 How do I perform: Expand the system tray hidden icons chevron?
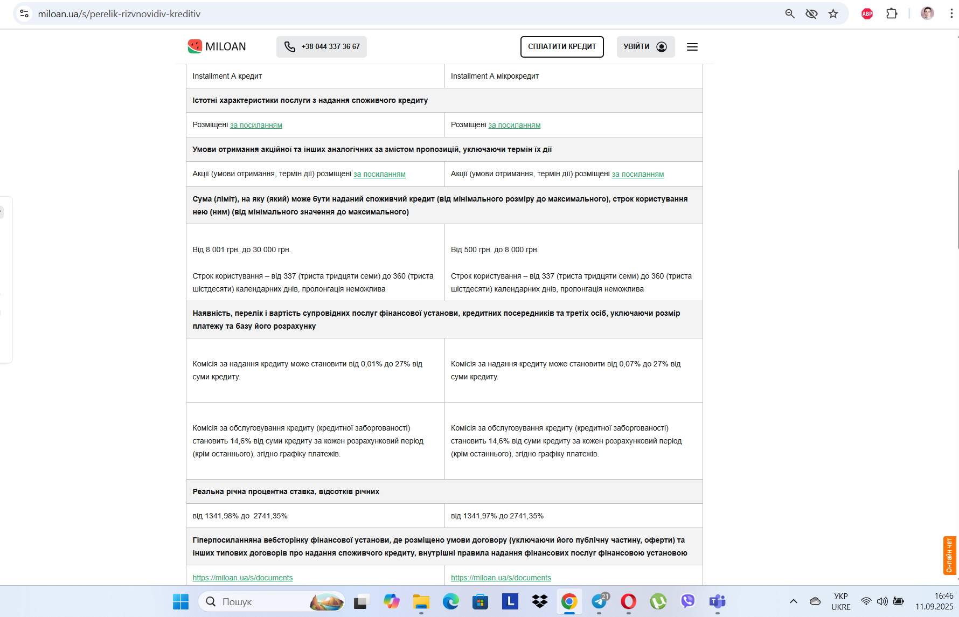coord(794,601)
